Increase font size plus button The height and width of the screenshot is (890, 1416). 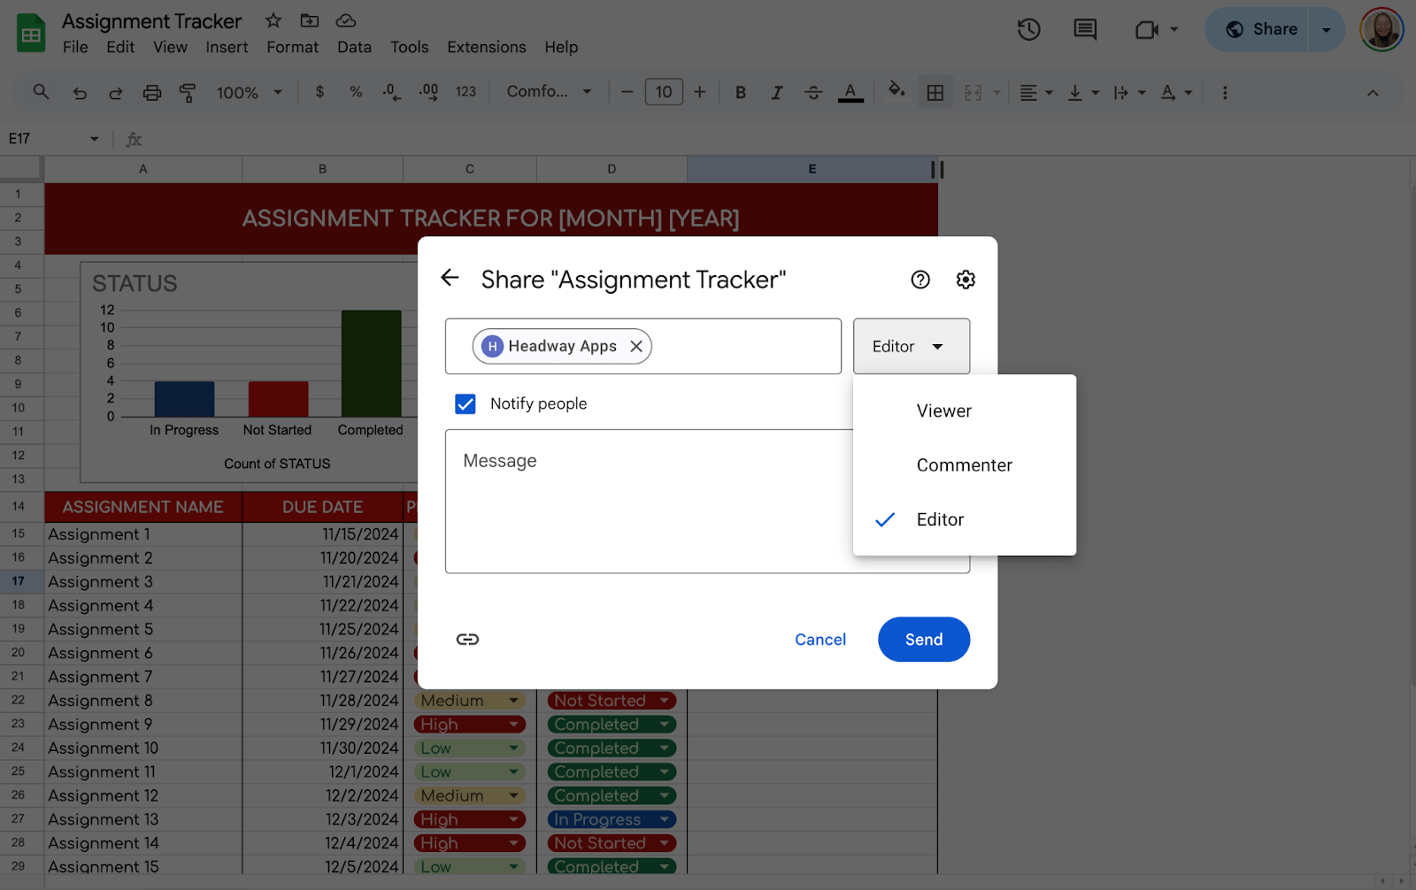(x=699, y=92)
